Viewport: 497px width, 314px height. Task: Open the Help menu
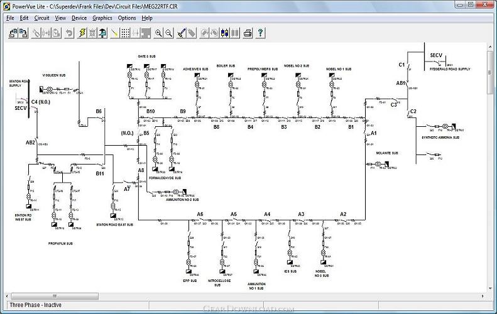click(x=147, y=18)
